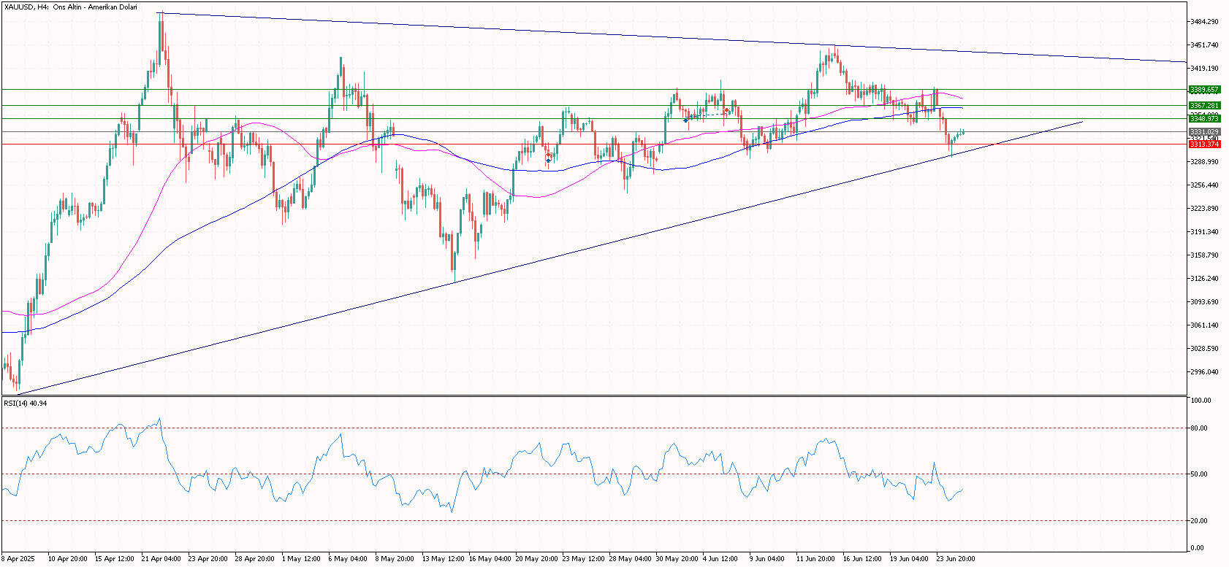The image size is (1229, 567).
Task: Click the 3451.740 price axis value
Action: [x=1204, y=45]
